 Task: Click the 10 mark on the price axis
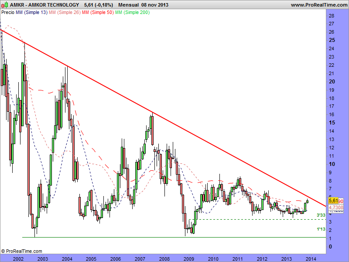coord(332,164)
